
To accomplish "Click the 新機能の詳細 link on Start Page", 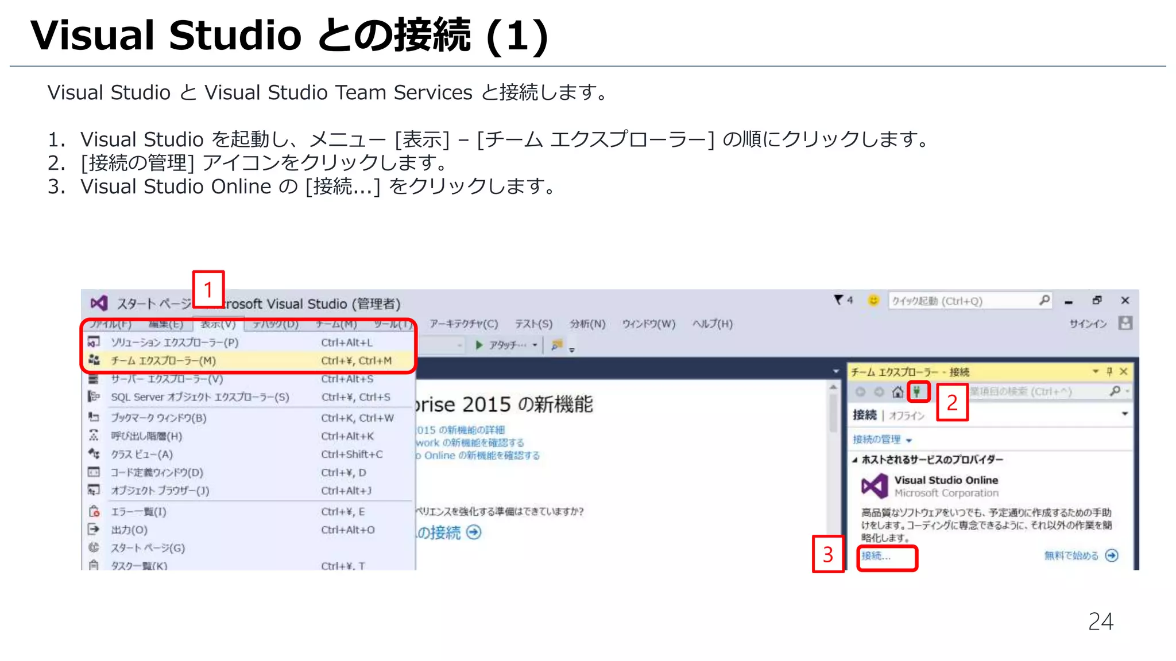I will [x=461, y=430].
